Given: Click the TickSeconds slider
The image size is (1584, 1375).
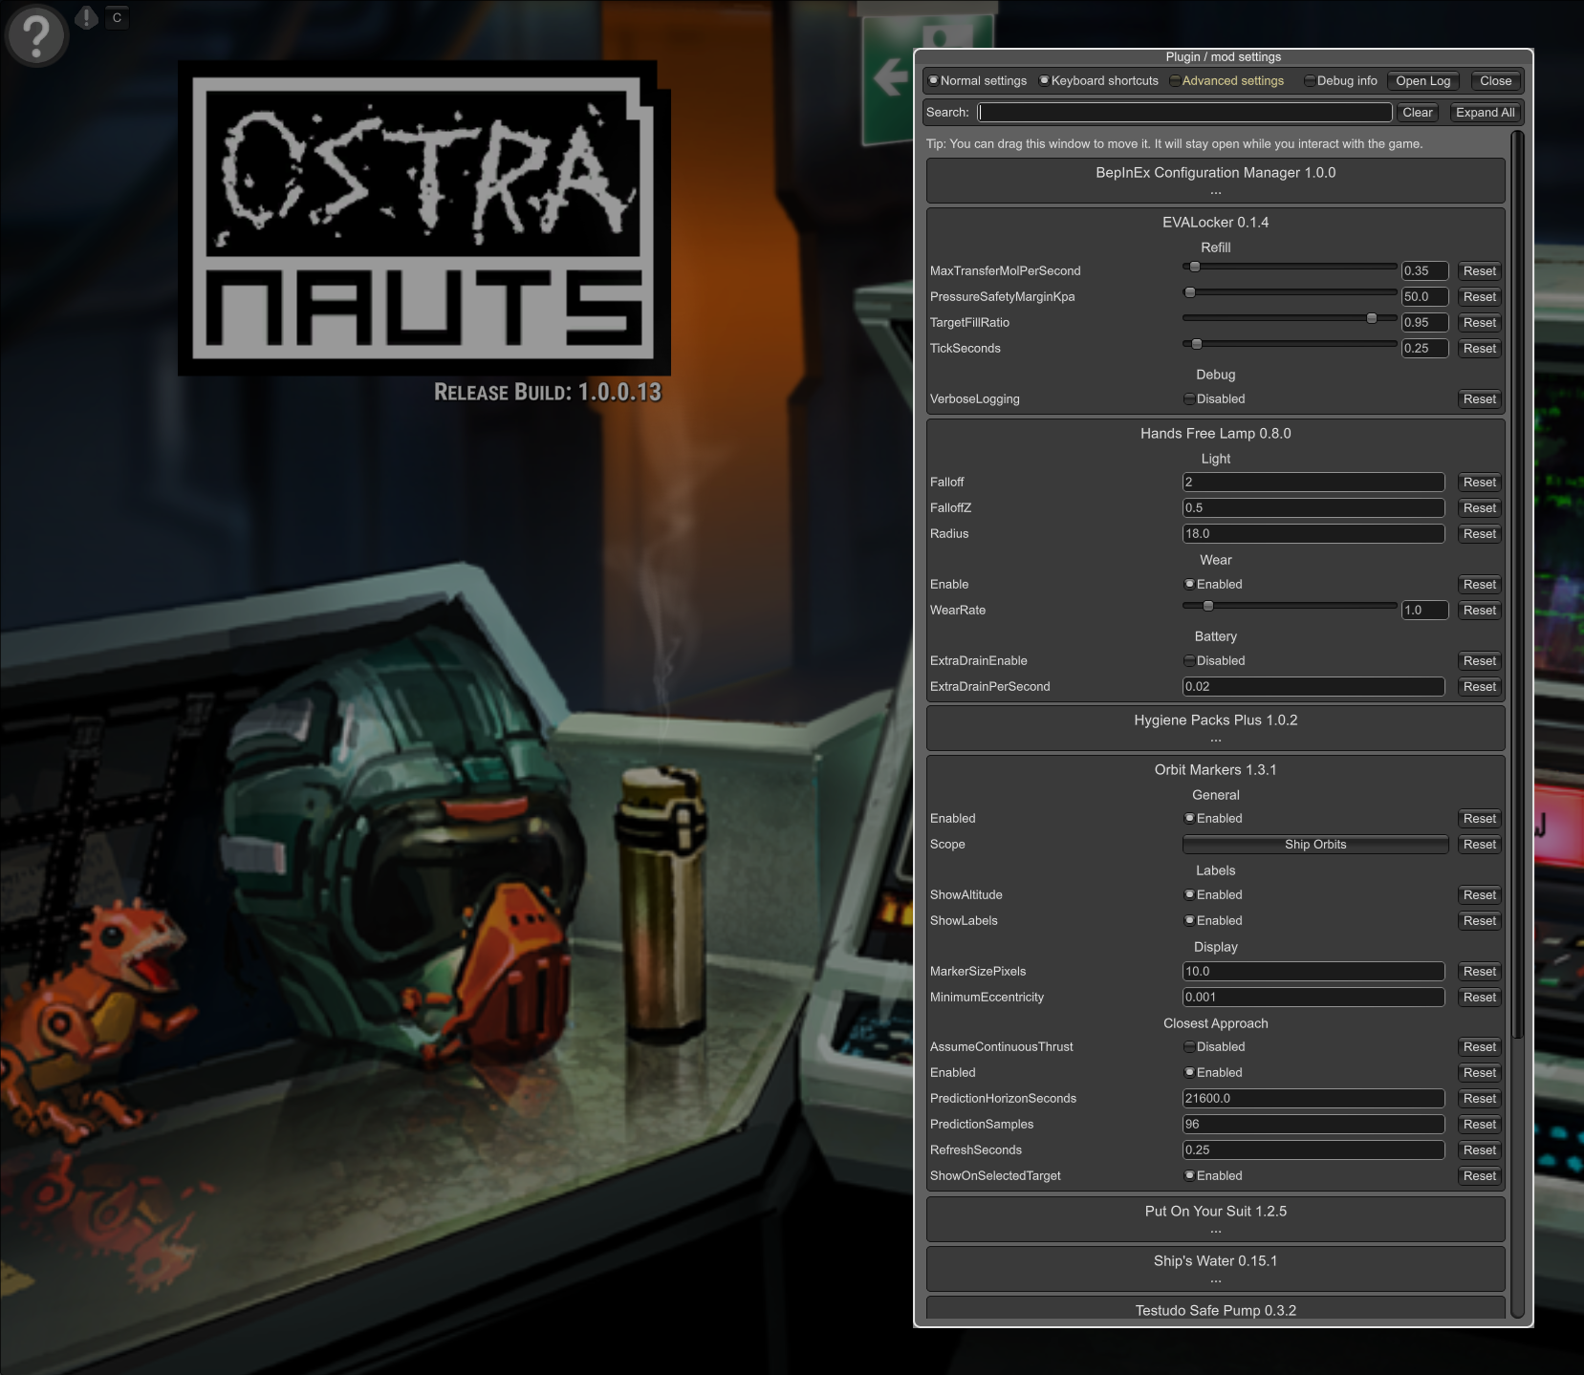Looking at the screenshot, I should click(1290, 344).
